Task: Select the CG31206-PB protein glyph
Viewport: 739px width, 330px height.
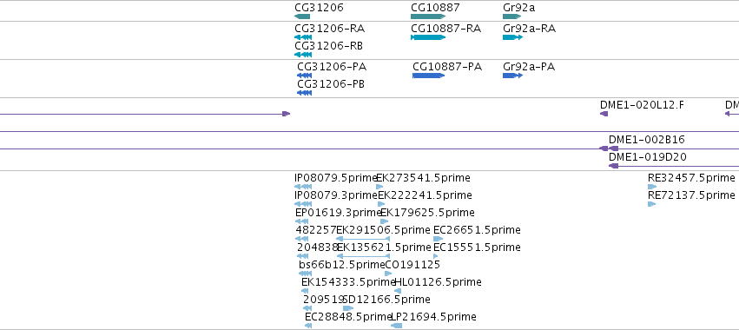Action: (305, 93)
